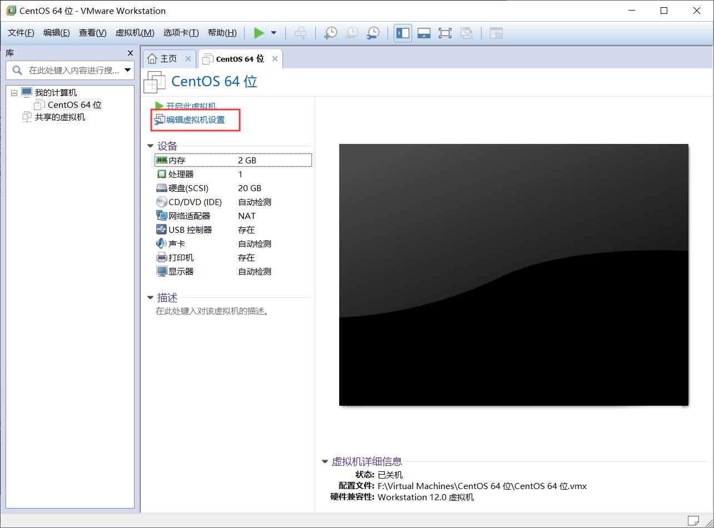
Task: Click the USB 控制器 icon
Action: point(161,230)
